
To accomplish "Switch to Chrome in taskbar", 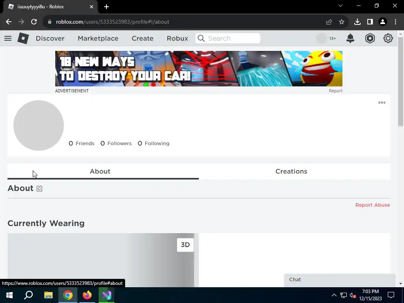I will (x=68, y=295).
